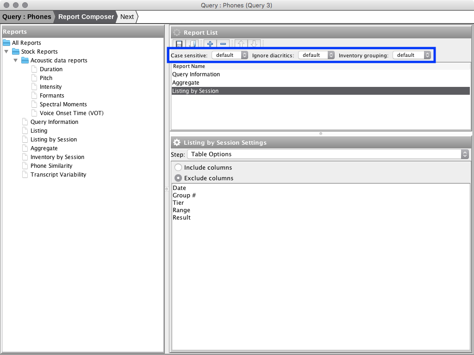
Task: Click the Next breadcrumb step
Action: click(x=127, y=17)
